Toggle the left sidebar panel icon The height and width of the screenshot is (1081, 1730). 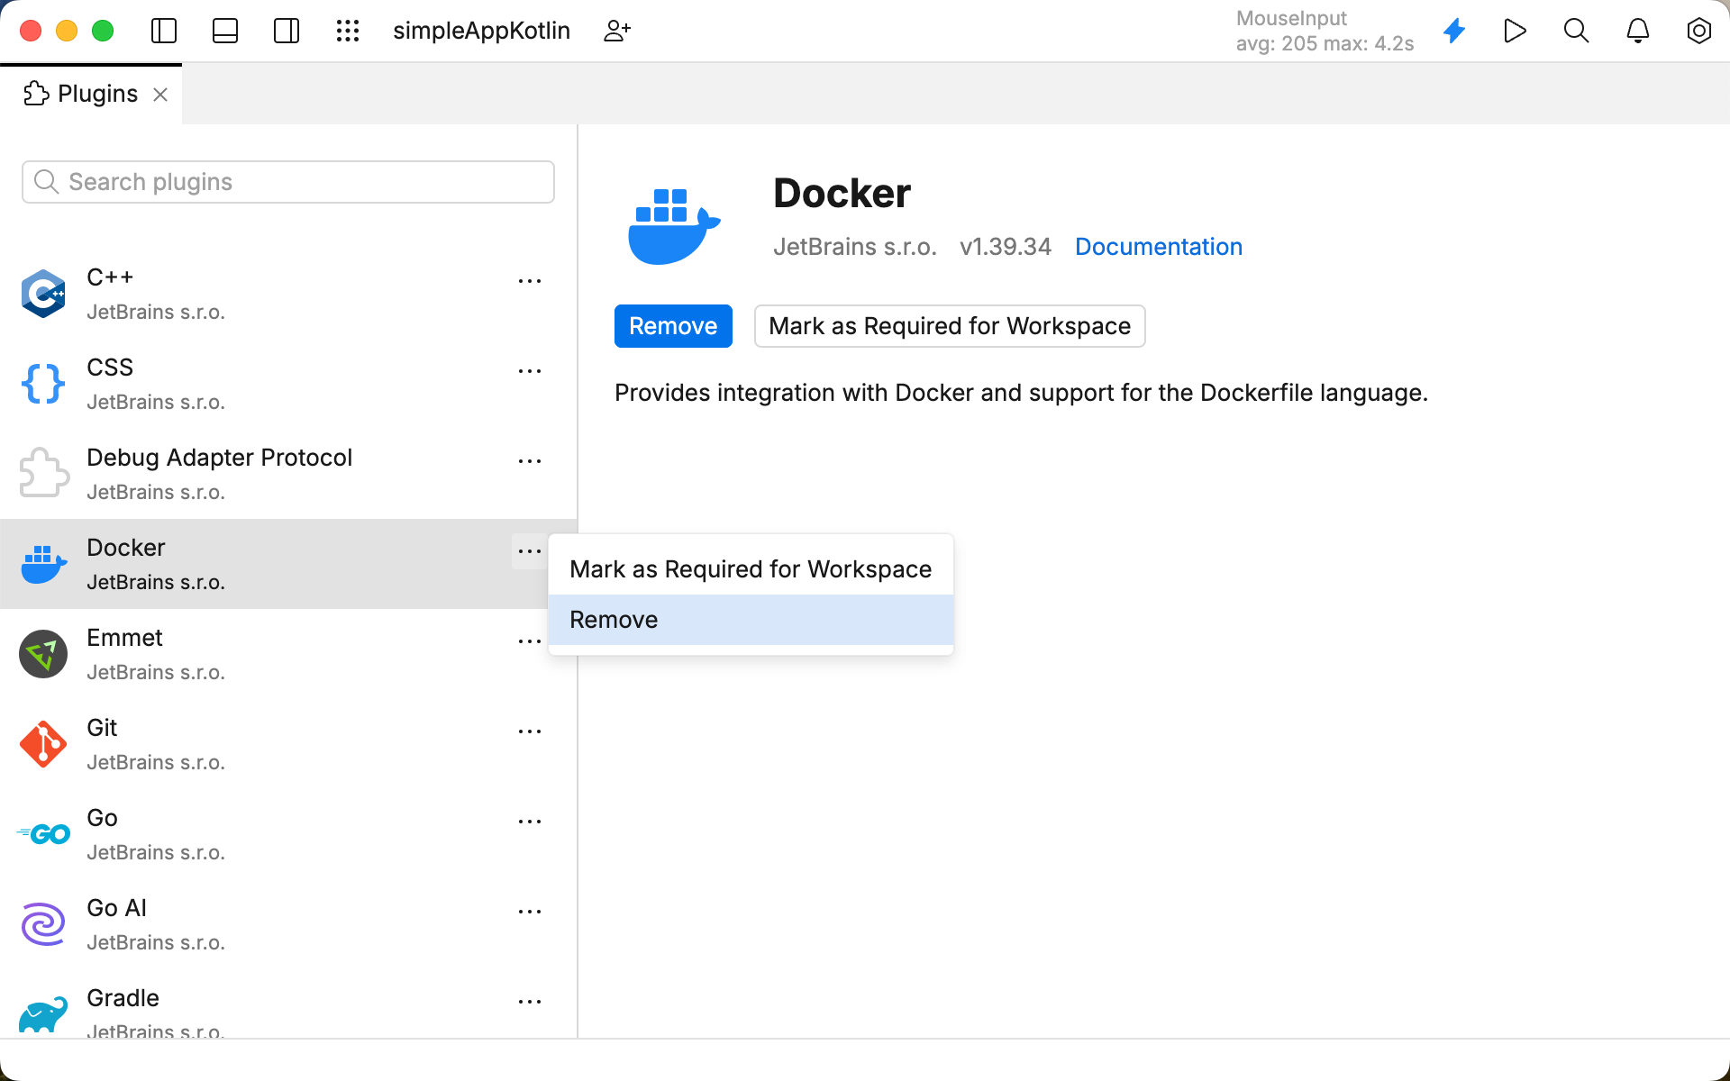point(164,31)
